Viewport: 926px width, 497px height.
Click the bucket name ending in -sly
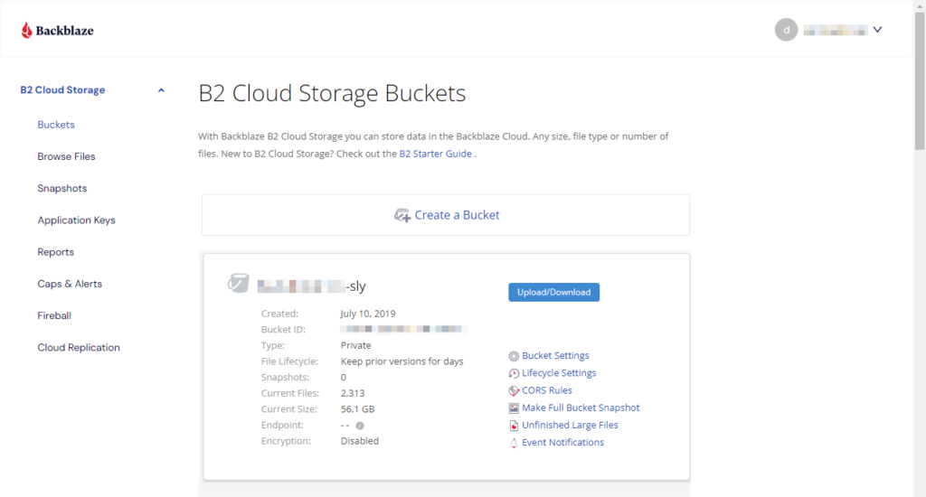(311, 286)
